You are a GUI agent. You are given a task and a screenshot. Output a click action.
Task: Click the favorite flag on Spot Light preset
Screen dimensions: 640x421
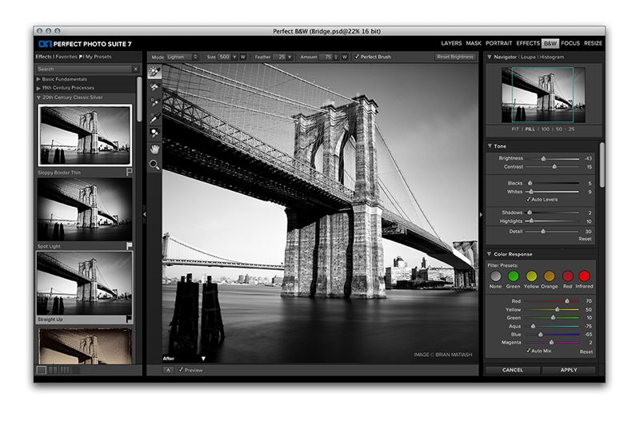[128, 246]
